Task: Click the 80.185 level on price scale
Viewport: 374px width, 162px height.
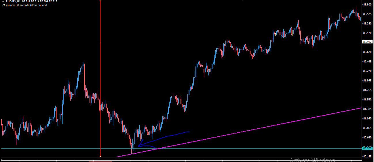Action: 367,157
